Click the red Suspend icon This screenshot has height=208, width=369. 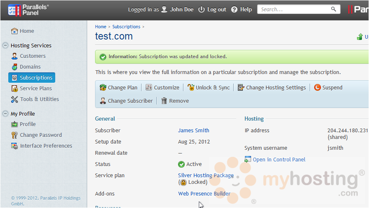click(x=317, y=87)
